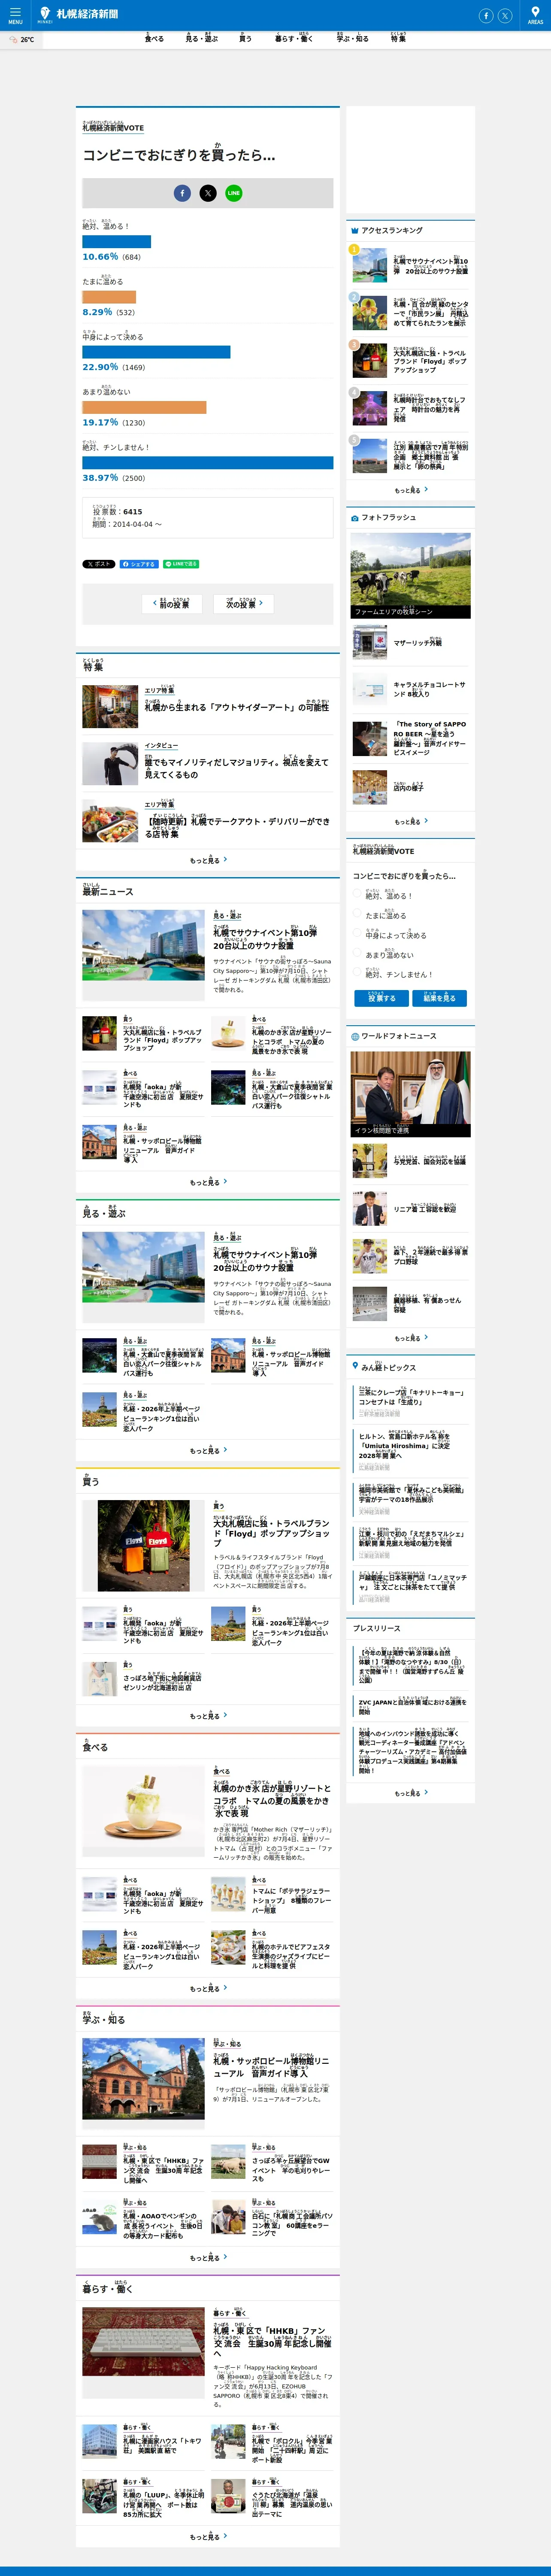This screenshot has height=2576, width=551.
Task: Submit vote with 投票する button
Action: (x=381, y=998)
